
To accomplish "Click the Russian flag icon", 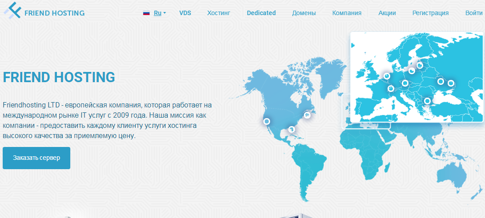I will pos(146,13).
